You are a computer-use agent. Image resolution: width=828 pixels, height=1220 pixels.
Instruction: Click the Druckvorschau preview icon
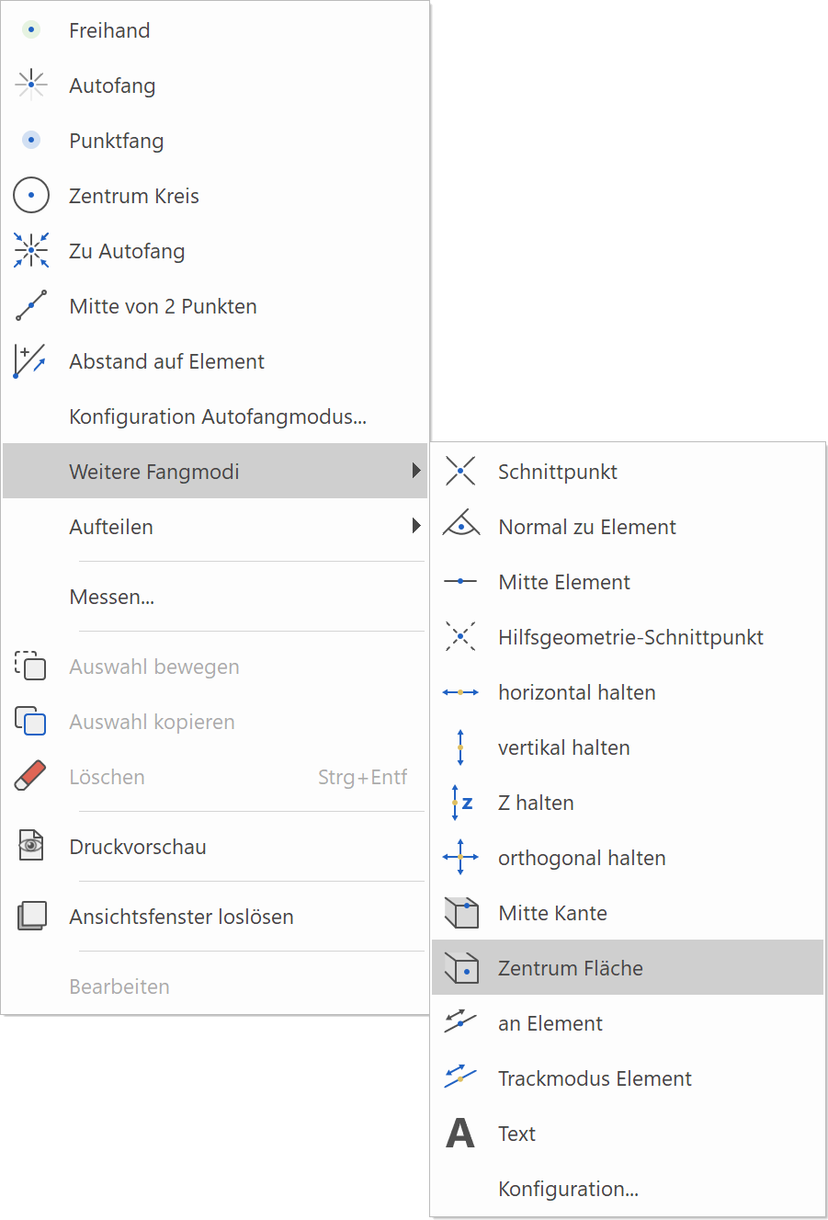[31, 847]
